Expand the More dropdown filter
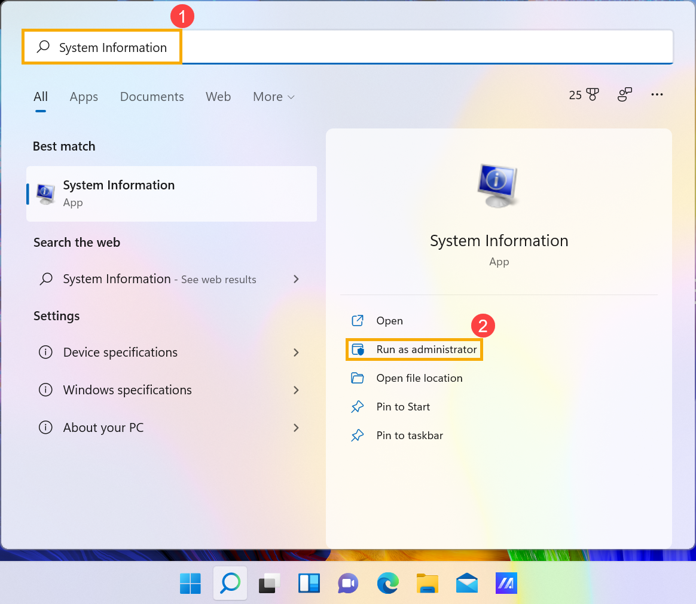696x604 pixels. tap(274, 97)
